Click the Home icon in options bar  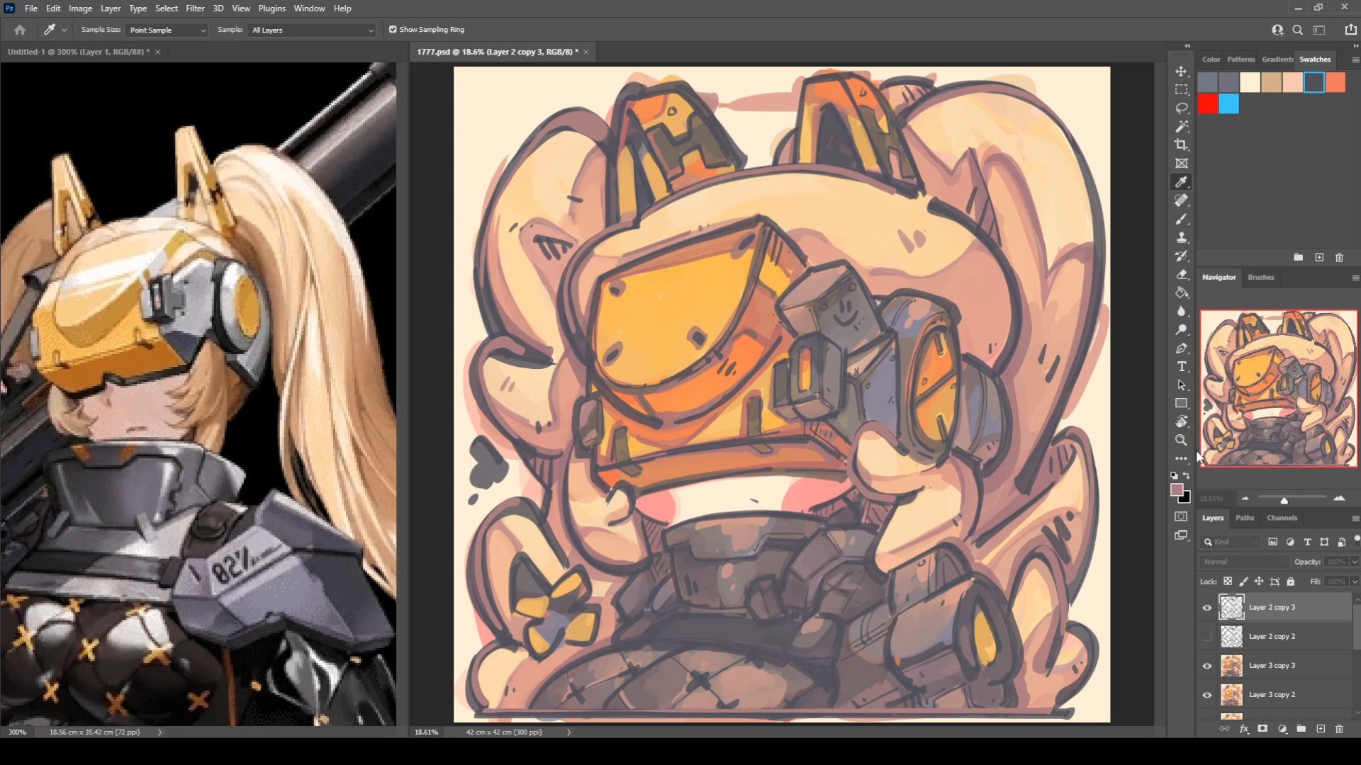20,30
